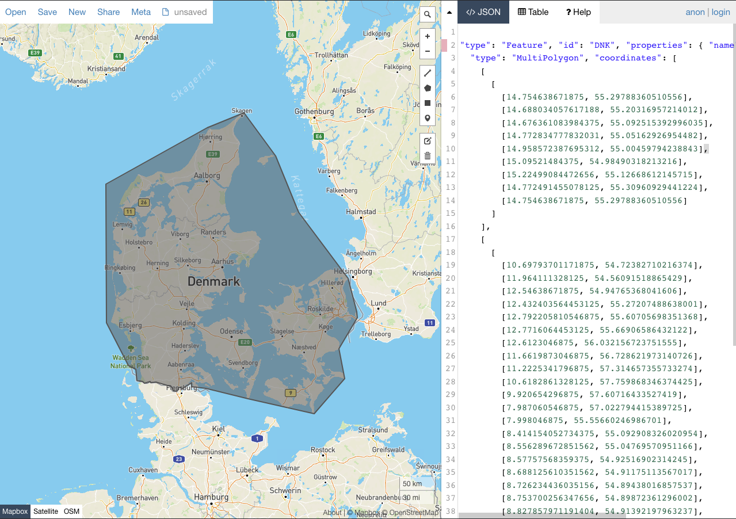Enable the Mapbox basemap

point(15,511)
